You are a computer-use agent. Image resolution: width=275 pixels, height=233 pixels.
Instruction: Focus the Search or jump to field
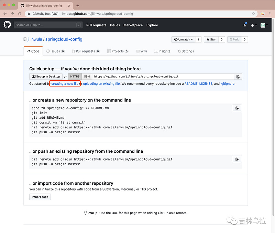coord(48,25)
